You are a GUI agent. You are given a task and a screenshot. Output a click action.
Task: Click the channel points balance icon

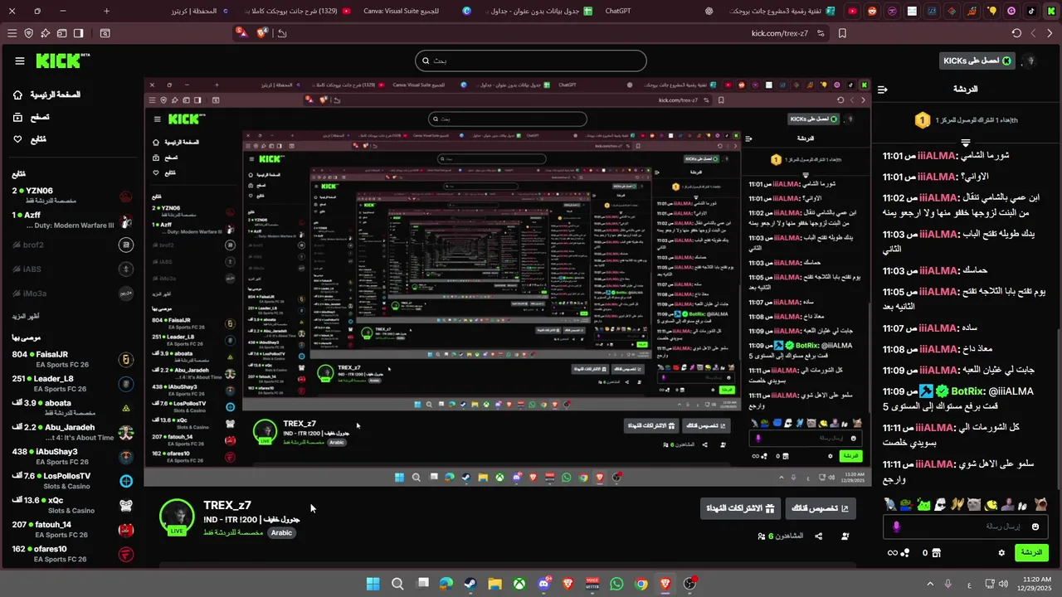click(x=899, y=552)
